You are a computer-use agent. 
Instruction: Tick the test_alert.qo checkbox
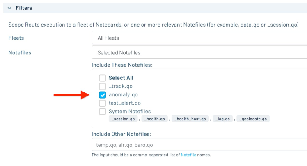(103, 103)
